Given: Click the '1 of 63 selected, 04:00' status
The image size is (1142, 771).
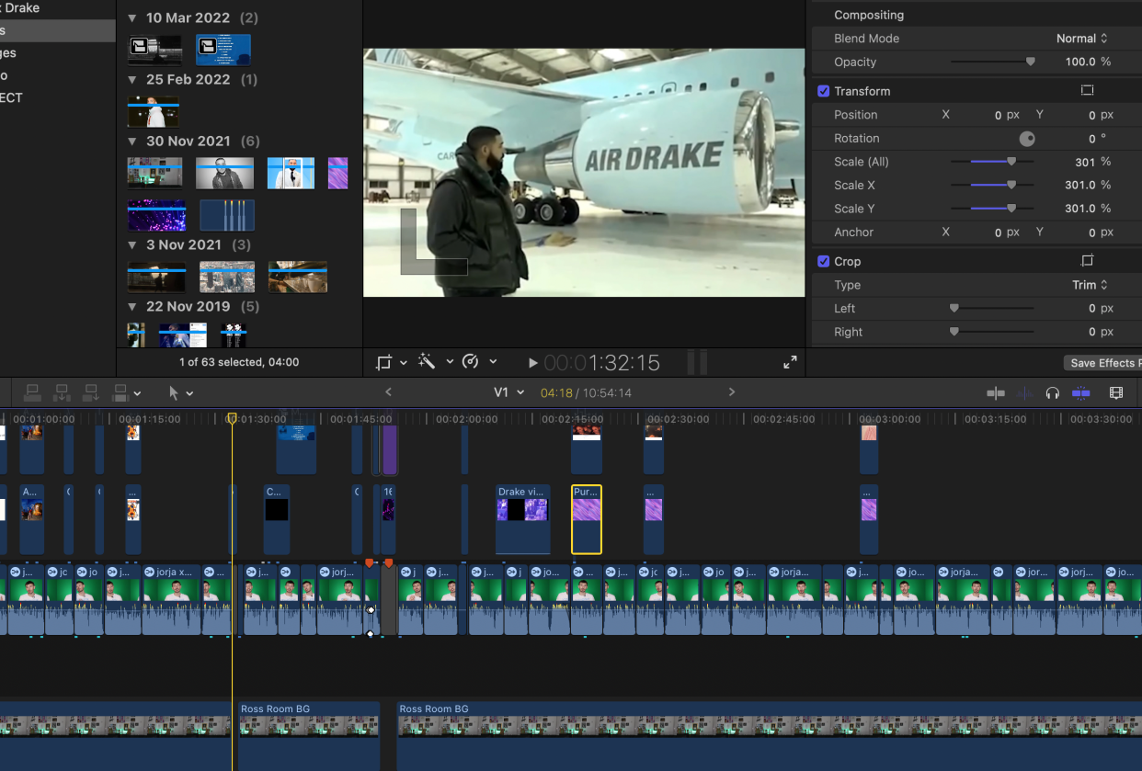Looking at the screenshot, I should pyautogui.click(x=239, y=362).
